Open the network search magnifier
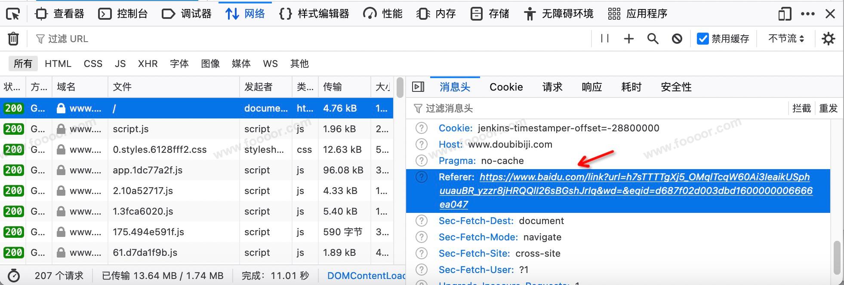This screenshot has width=844, height=285. (x=653, y=39)
